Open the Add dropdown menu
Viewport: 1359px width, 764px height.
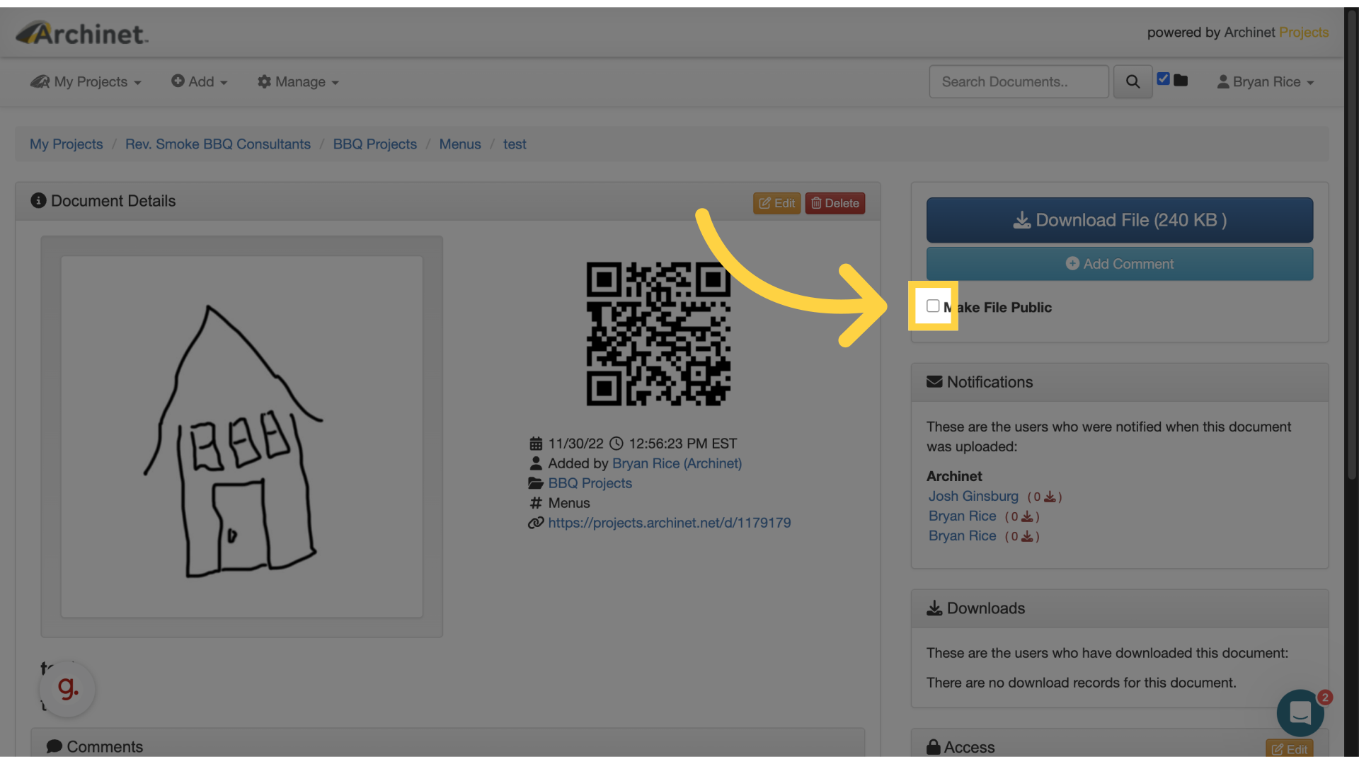coord(200,82)
